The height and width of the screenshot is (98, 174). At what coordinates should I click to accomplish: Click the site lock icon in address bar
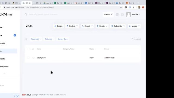tap(4, 7)
